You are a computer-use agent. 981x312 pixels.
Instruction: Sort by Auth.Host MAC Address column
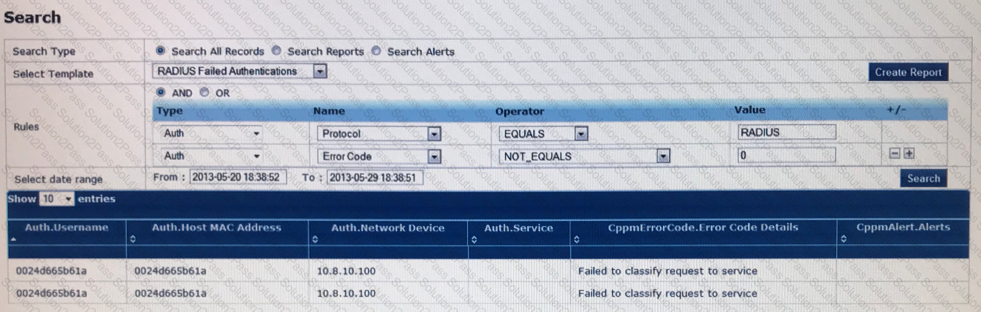133,239
